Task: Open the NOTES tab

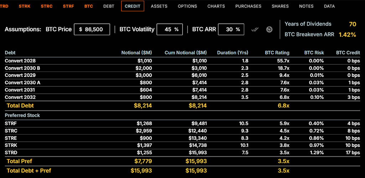Action: pyautogui.click(x=306, y=6)
